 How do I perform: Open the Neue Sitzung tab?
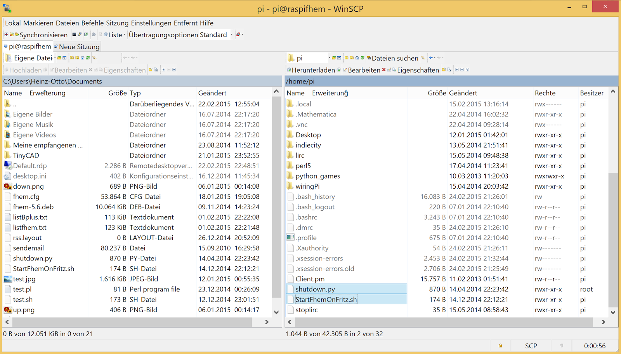pyautogui.click(x=77, y=47)
